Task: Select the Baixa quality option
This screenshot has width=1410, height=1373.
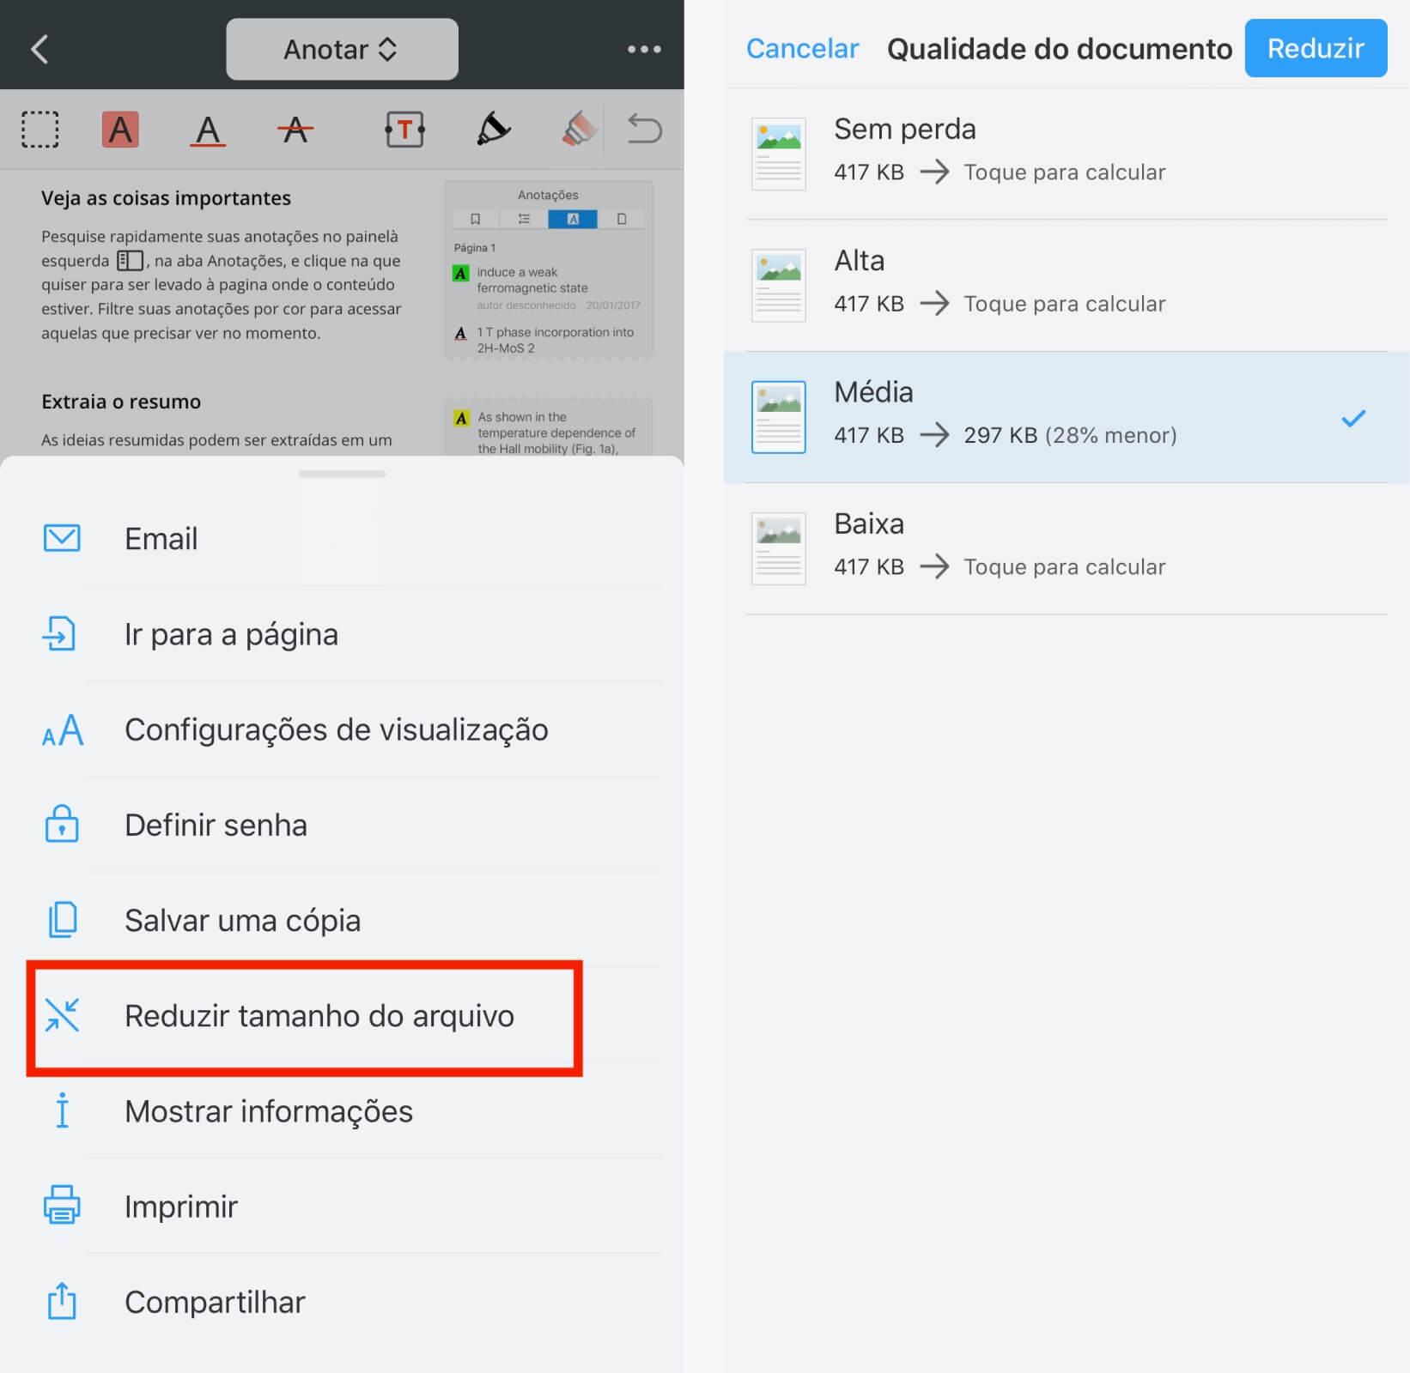Action: [x=1066, y=548]
